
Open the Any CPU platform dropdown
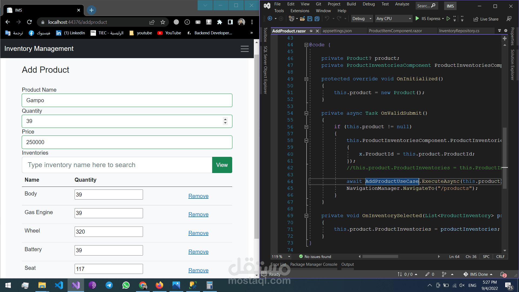point(394,19)
